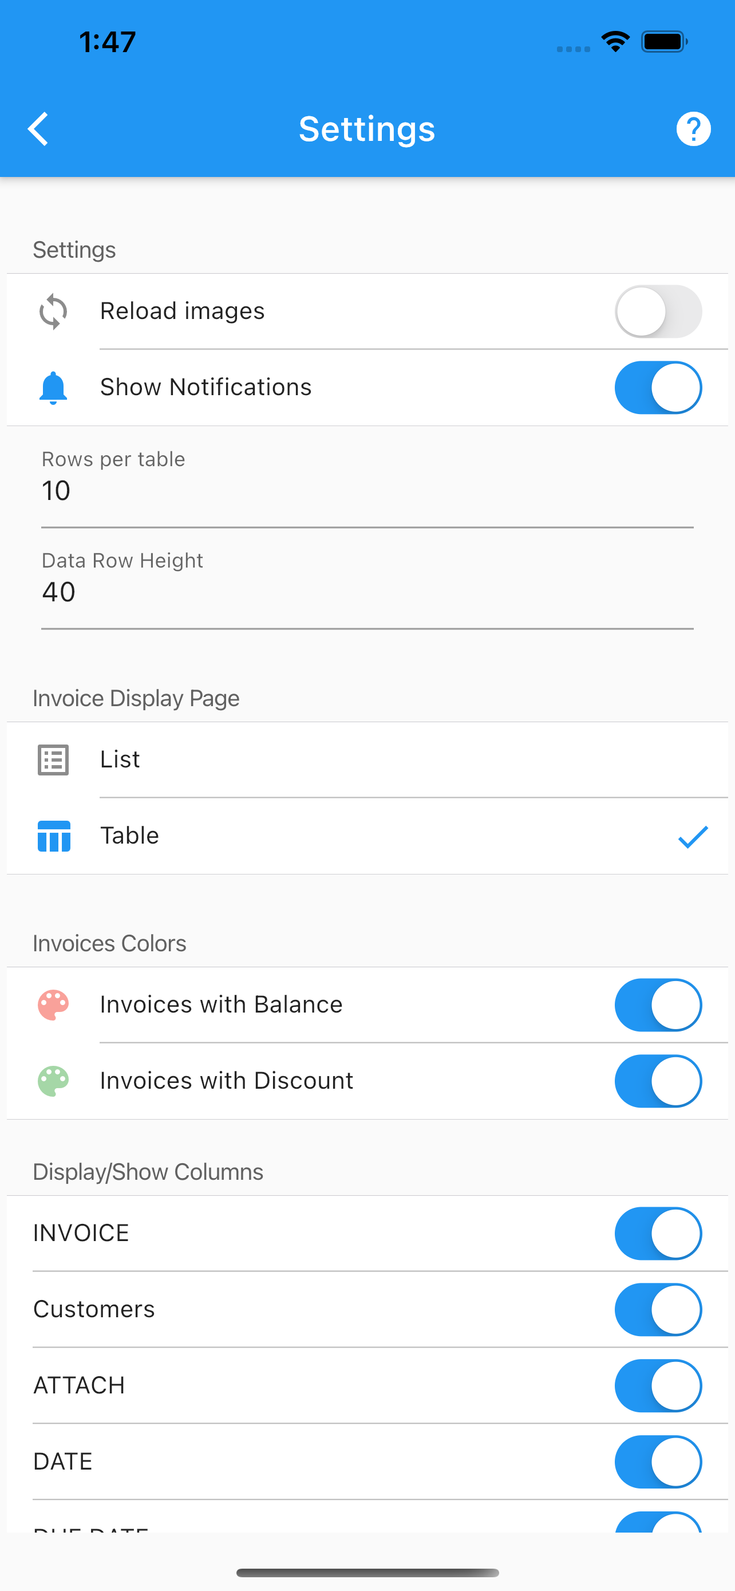
Task: Select List as invoice display page
Action: click(367, 759)
